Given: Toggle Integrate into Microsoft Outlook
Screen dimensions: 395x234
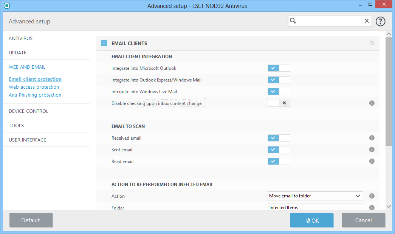Looking at the screenshot, I should [279, 68].
